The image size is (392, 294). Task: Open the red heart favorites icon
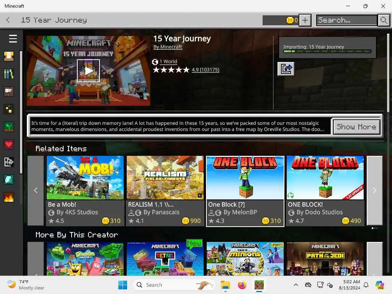point(9,144)
